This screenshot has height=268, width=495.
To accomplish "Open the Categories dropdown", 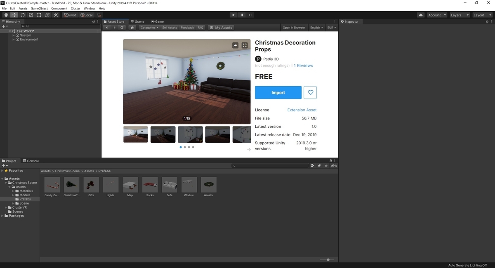I will point(149,28).
